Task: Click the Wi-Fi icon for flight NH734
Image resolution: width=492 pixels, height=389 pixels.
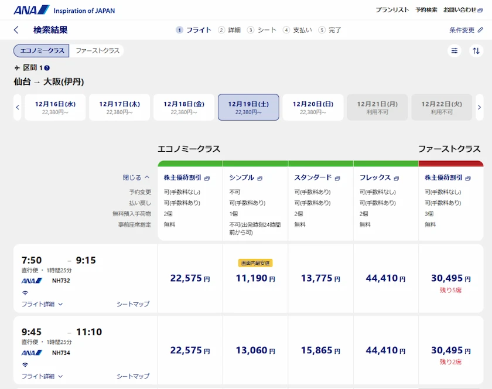Action: pyautogui.click(x=25, y=365)
